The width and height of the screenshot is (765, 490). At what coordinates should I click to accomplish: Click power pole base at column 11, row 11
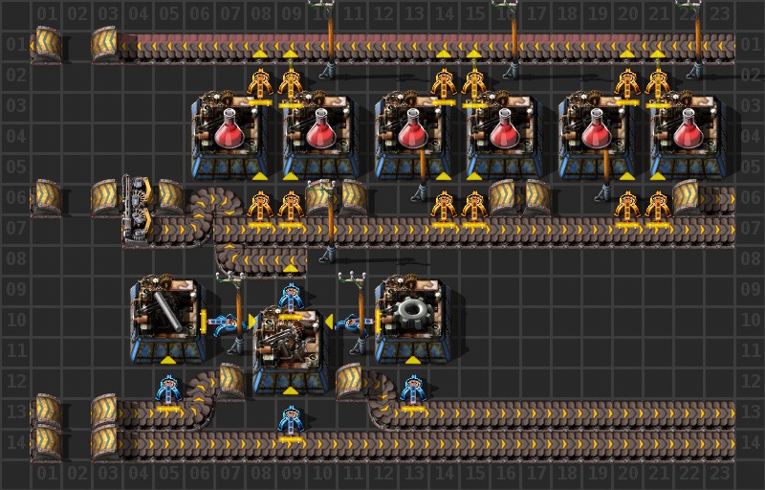pyautogui.click(x=360, y=346)
